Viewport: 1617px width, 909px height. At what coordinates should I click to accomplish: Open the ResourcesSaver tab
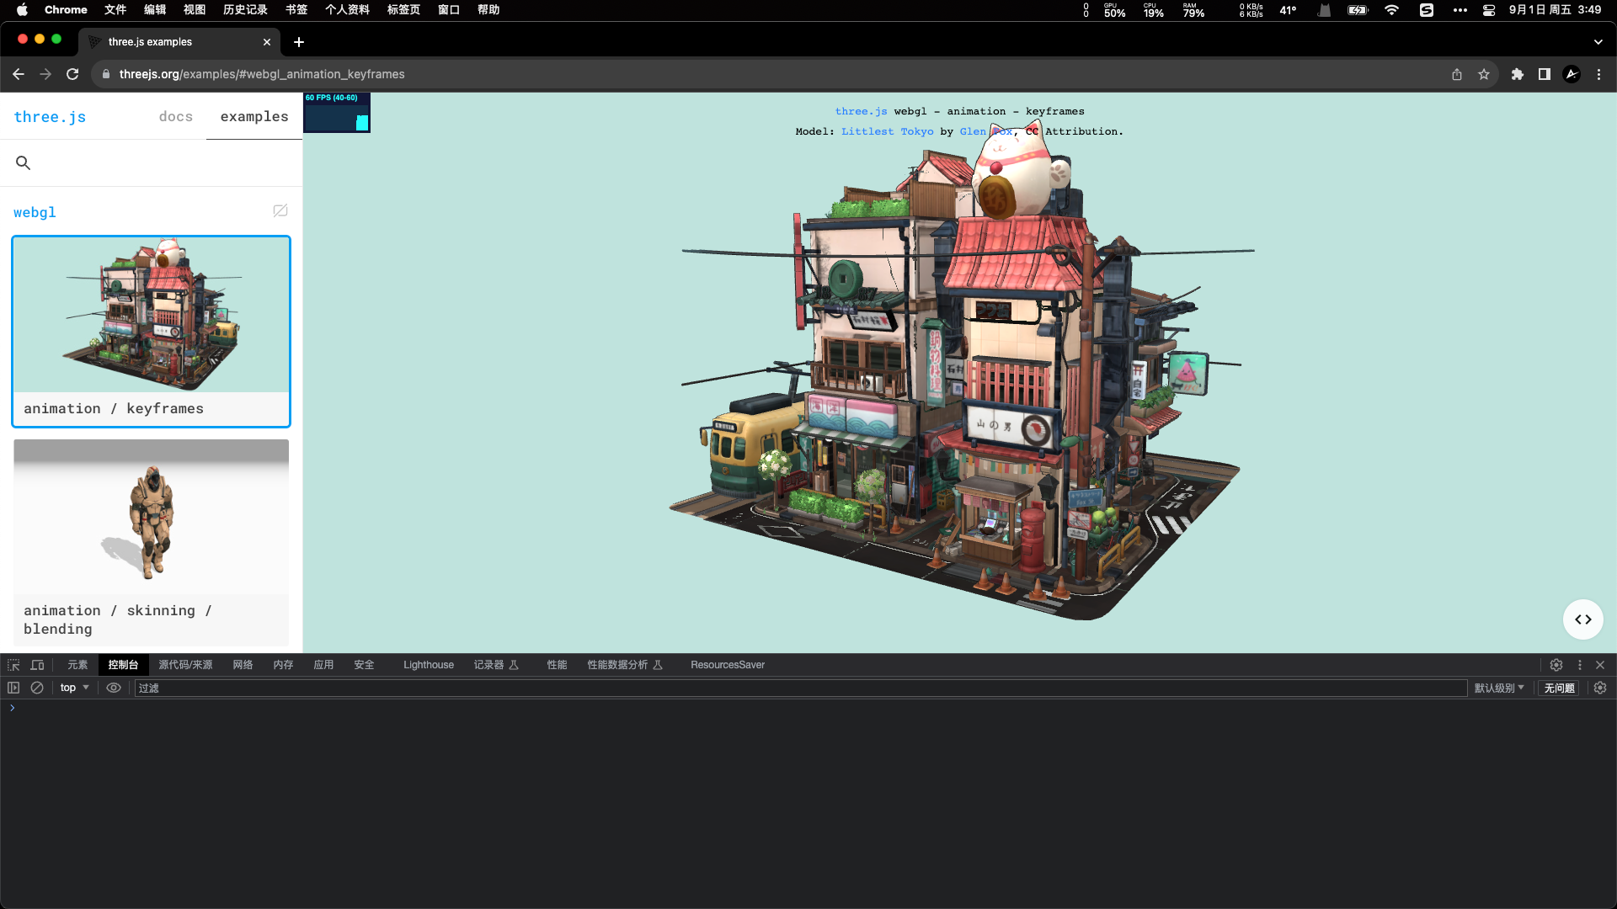tap(728, 665)
